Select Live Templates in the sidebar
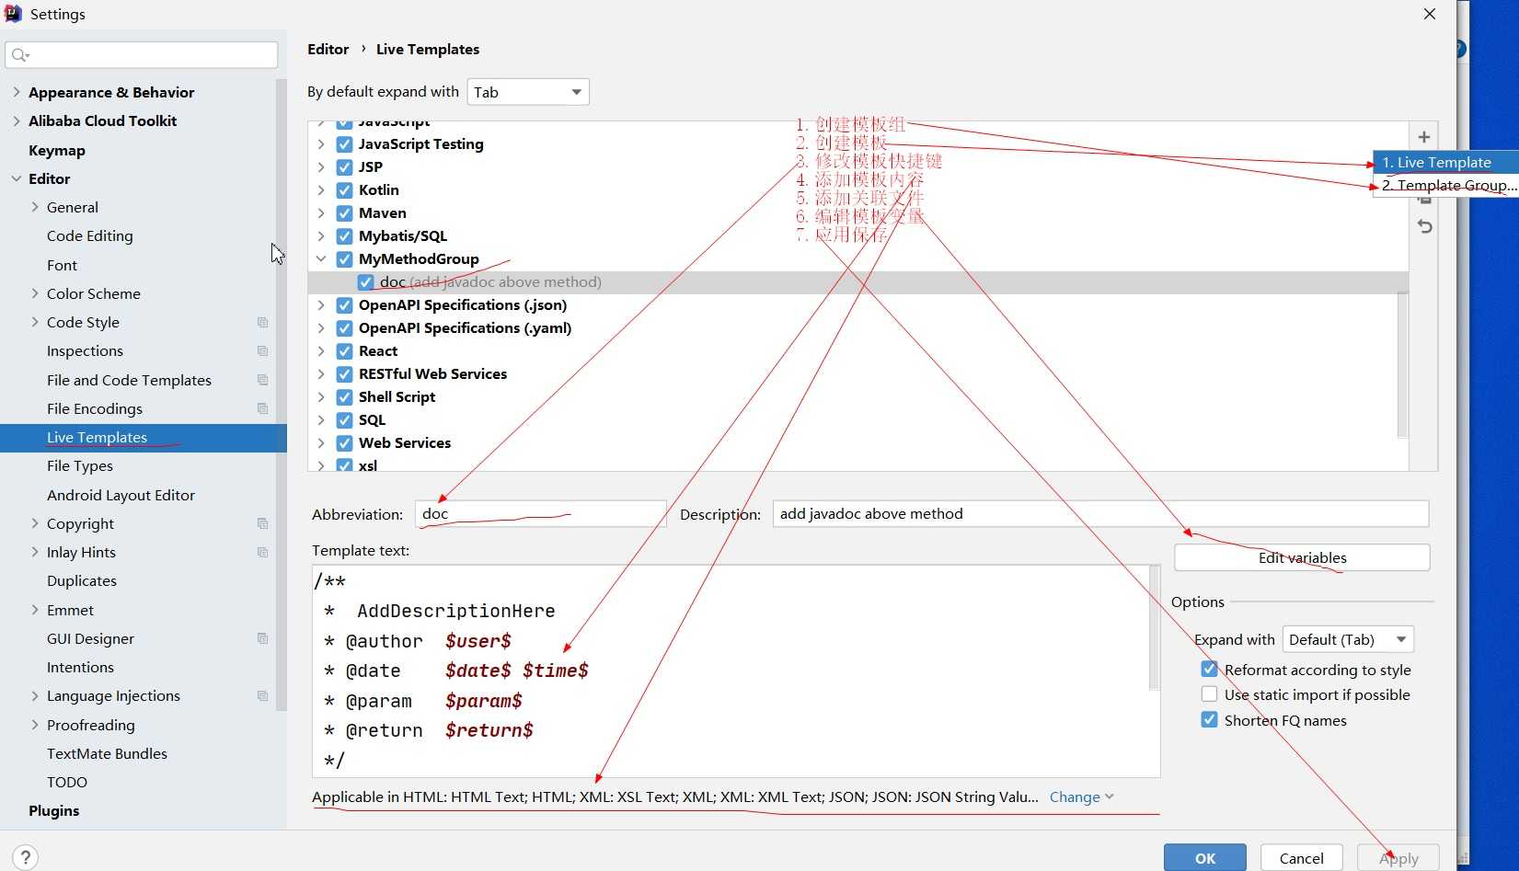 [144, 438]
